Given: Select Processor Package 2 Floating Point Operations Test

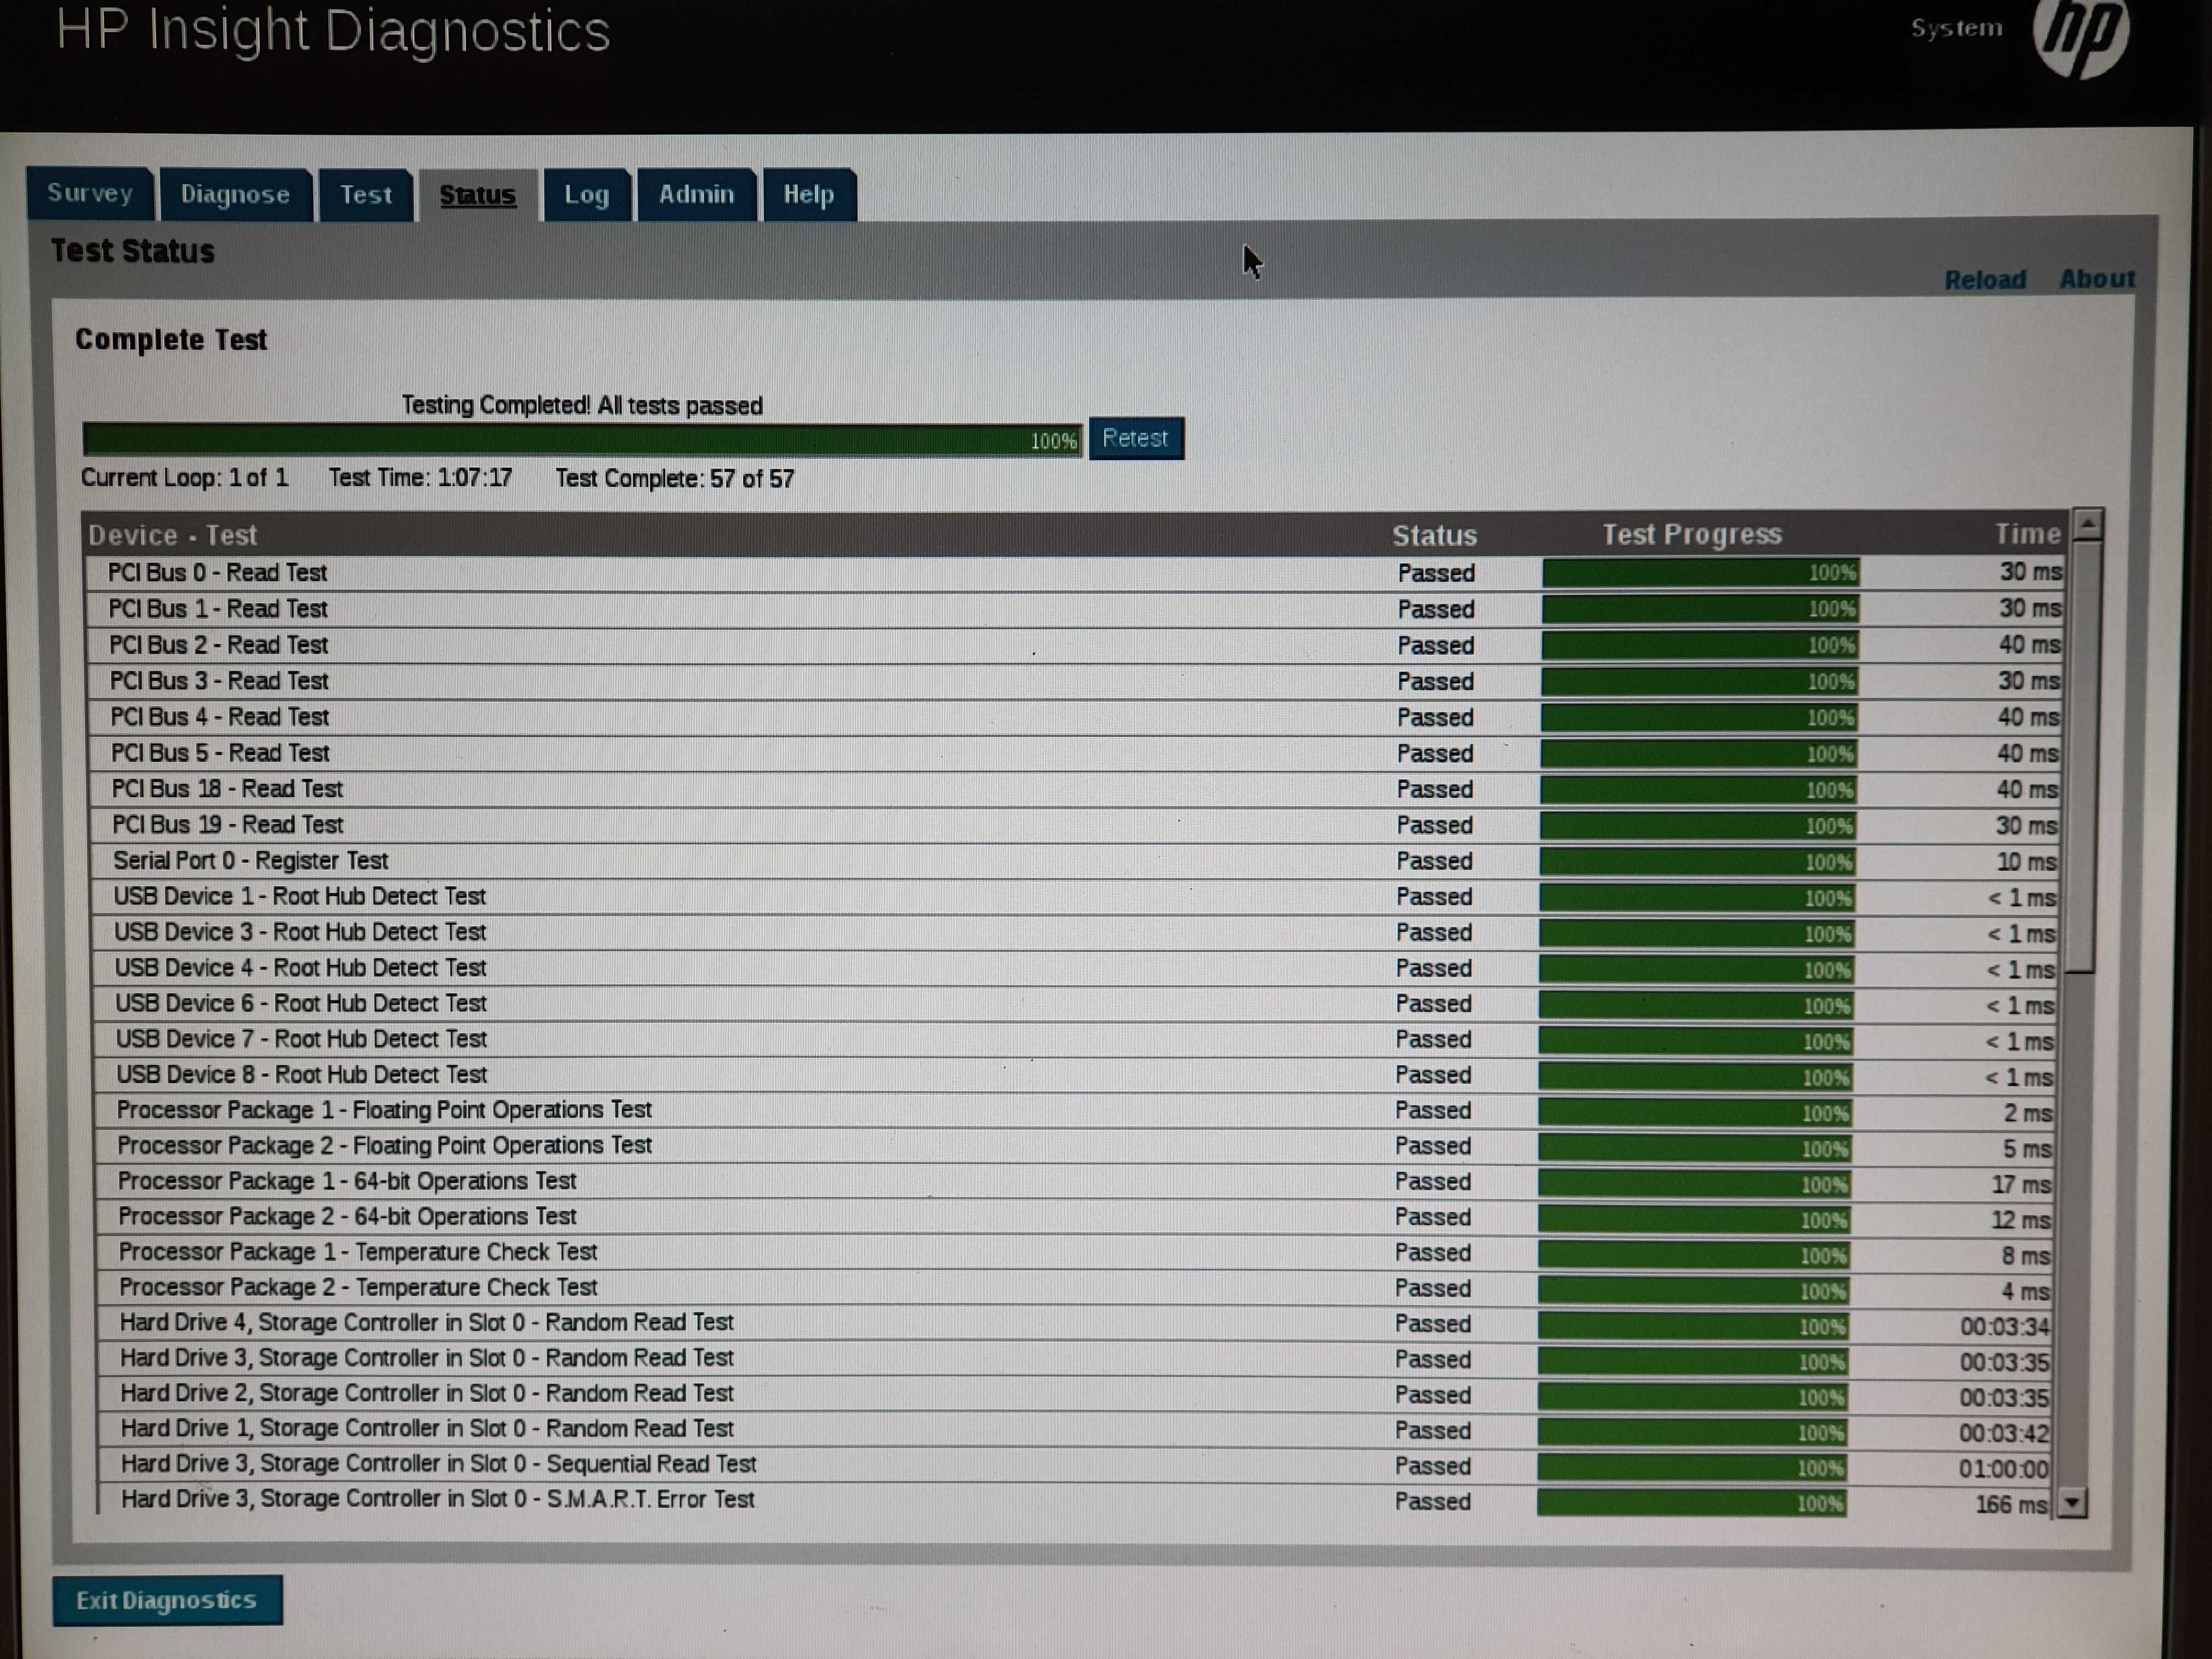Looking at the screenshot, I should [1075, 1147].
